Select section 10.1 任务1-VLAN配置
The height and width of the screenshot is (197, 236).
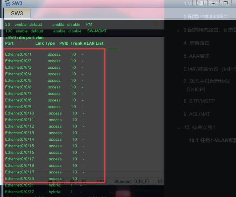click(x=212, y=140)
